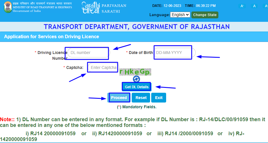Click the Ministry of Road Transport & Highways text
This screenshot has height=143, width=268.
pos(42,7)
